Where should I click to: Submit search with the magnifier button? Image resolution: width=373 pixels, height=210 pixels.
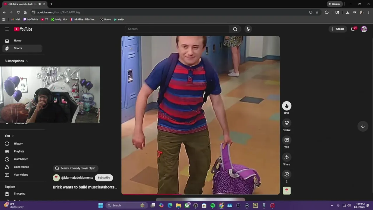(x=235, y=29)
